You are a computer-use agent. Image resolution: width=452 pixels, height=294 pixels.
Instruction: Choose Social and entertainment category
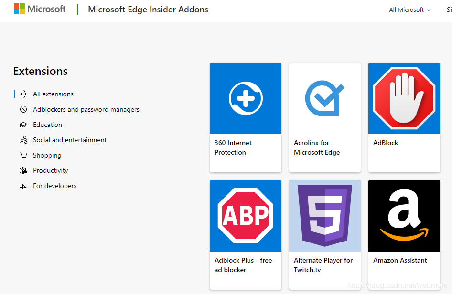[x=70, y=140]
